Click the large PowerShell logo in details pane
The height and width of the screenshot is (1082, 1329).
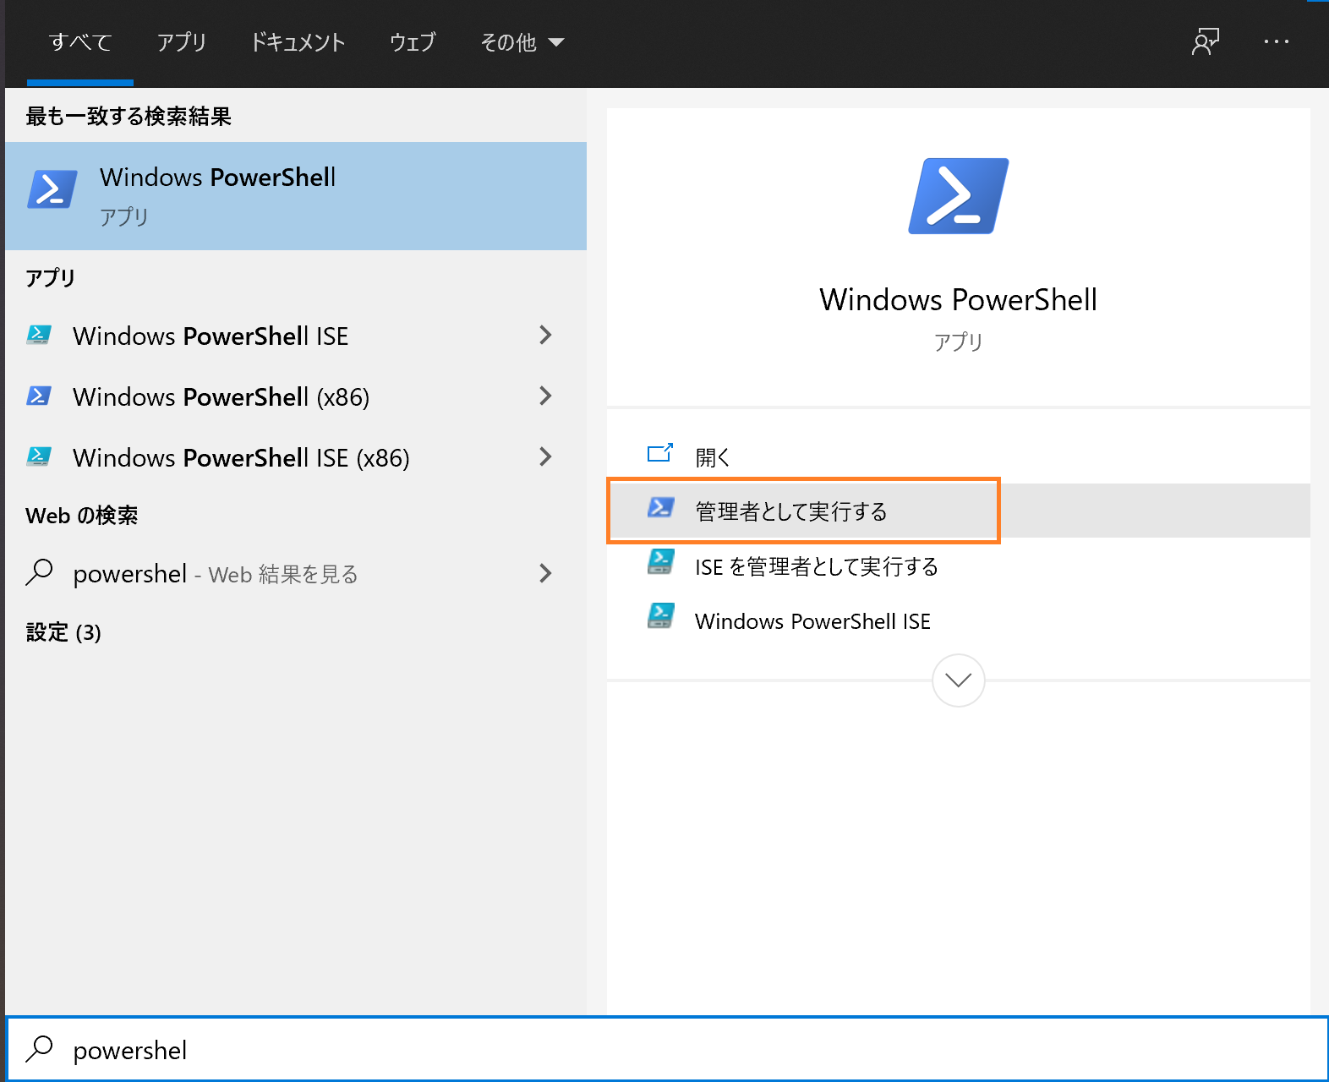click(958, 196)
